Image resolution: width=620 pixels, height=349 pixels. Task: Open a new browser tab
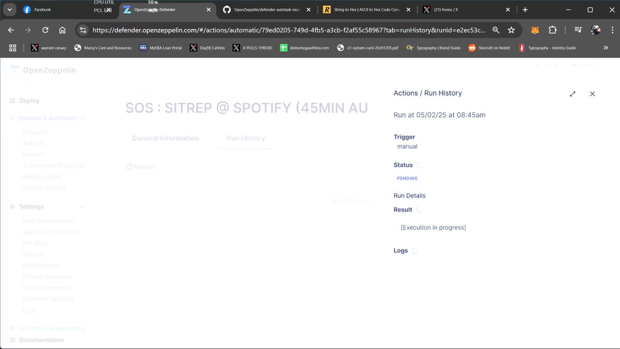click(x=525, y=10)
